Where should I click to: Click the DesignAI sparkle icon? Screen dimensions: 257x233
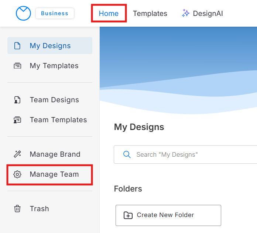(185, 13)
